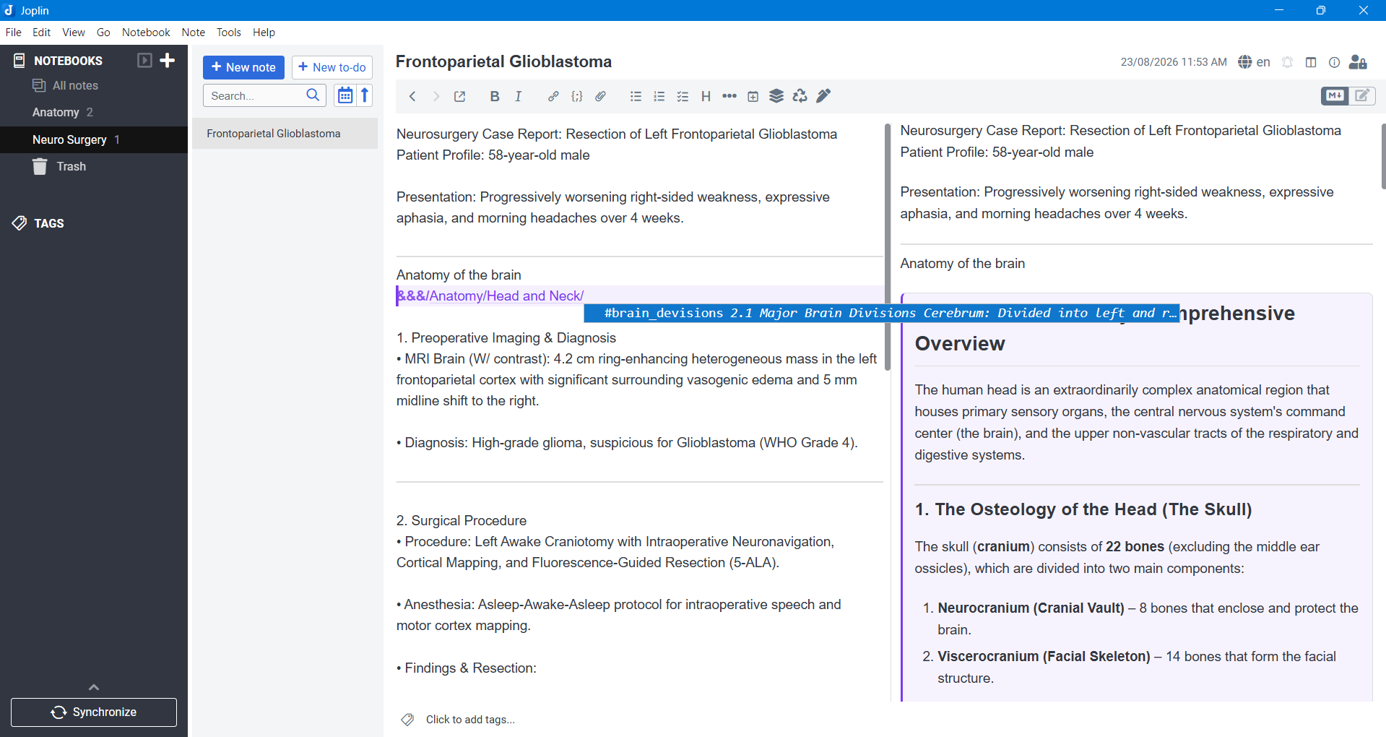Image resolution: width=1386 pixels, height=737 pixels.
Task: Select the #brain_devisions autocomplete suggestion
Action: [x=881, y=313]
